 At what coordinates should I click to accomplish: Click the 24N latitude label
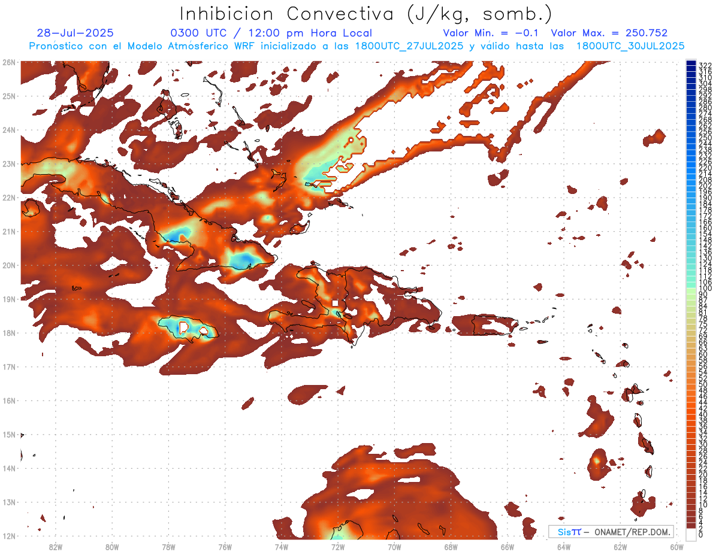click(9, 130)
